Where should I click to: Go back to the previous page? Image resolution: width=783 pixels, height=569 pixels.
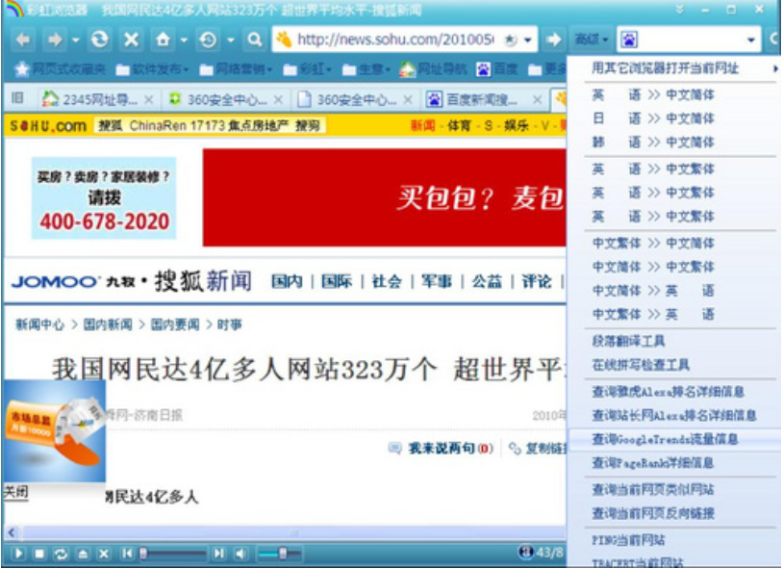point(22,39)
